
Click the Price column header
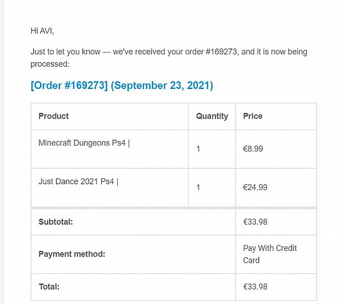pyautogui.click(x=253, y=116)
